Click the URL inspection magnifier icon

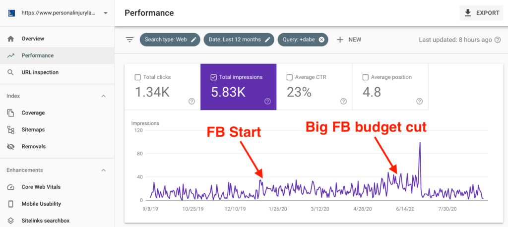click(10, 72)
